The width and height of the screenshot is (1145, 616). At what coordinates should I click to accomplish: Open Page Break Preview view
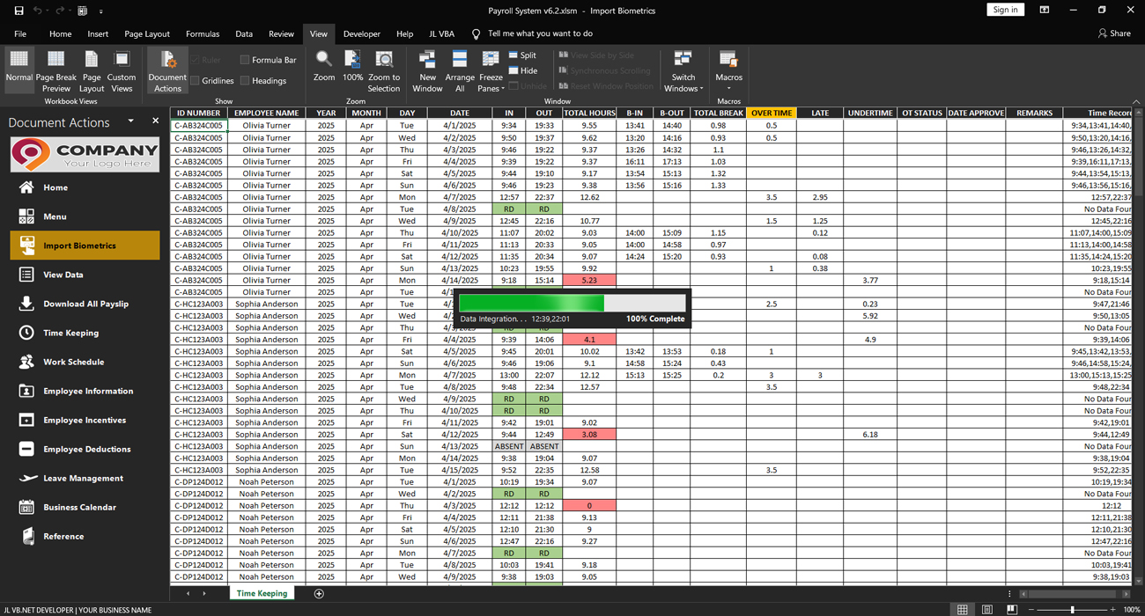coord(55,70)
